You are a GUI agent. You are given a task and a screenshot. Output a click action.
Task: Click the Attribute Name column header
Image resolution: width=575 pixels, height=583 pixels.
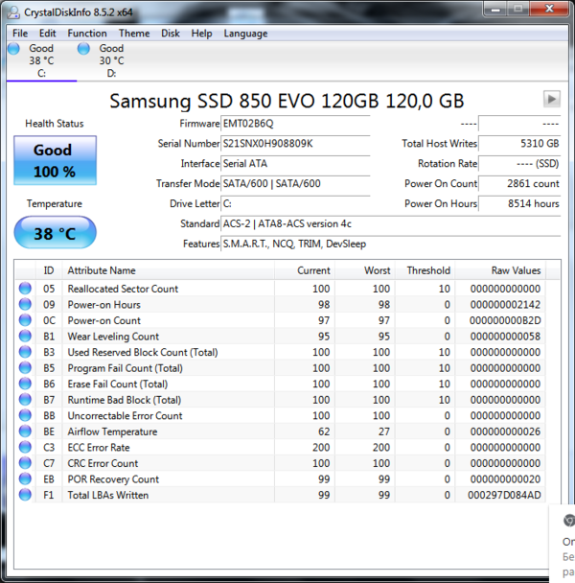point(169,270)
